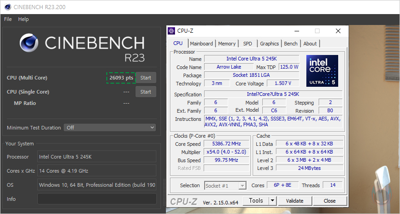Click the Specification field value
The width and height of the screenshot is (400, 214).
click(x=273, y=94)
